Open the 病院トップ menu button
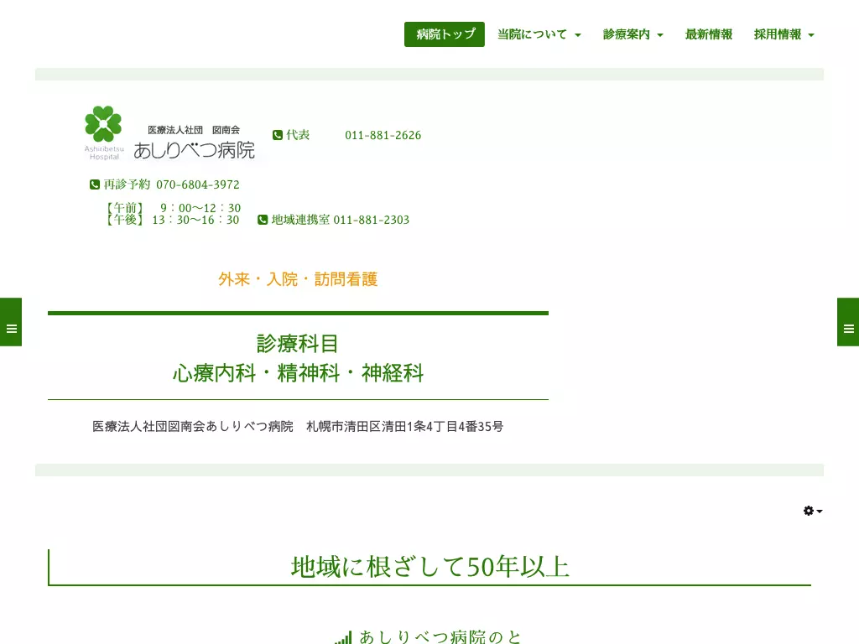 [x=445, y=34]
